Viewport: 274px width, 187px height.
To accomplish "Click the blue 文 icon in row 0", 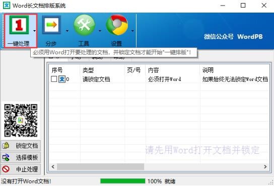I will tap(62, 79).
